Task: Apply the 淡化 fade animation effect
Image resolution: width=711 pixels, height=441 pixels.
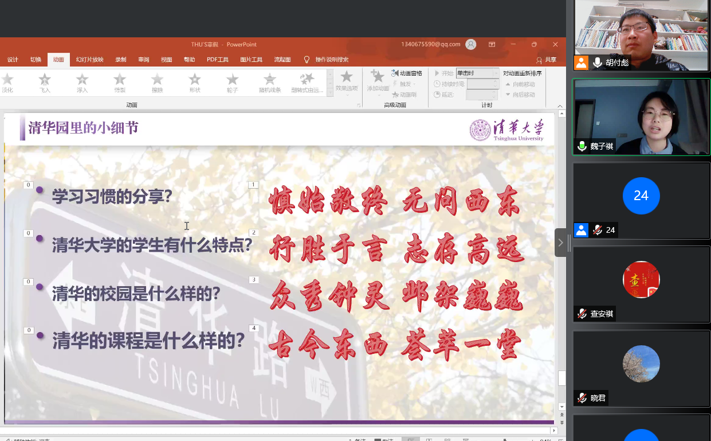Action: [x=7, y=83]
